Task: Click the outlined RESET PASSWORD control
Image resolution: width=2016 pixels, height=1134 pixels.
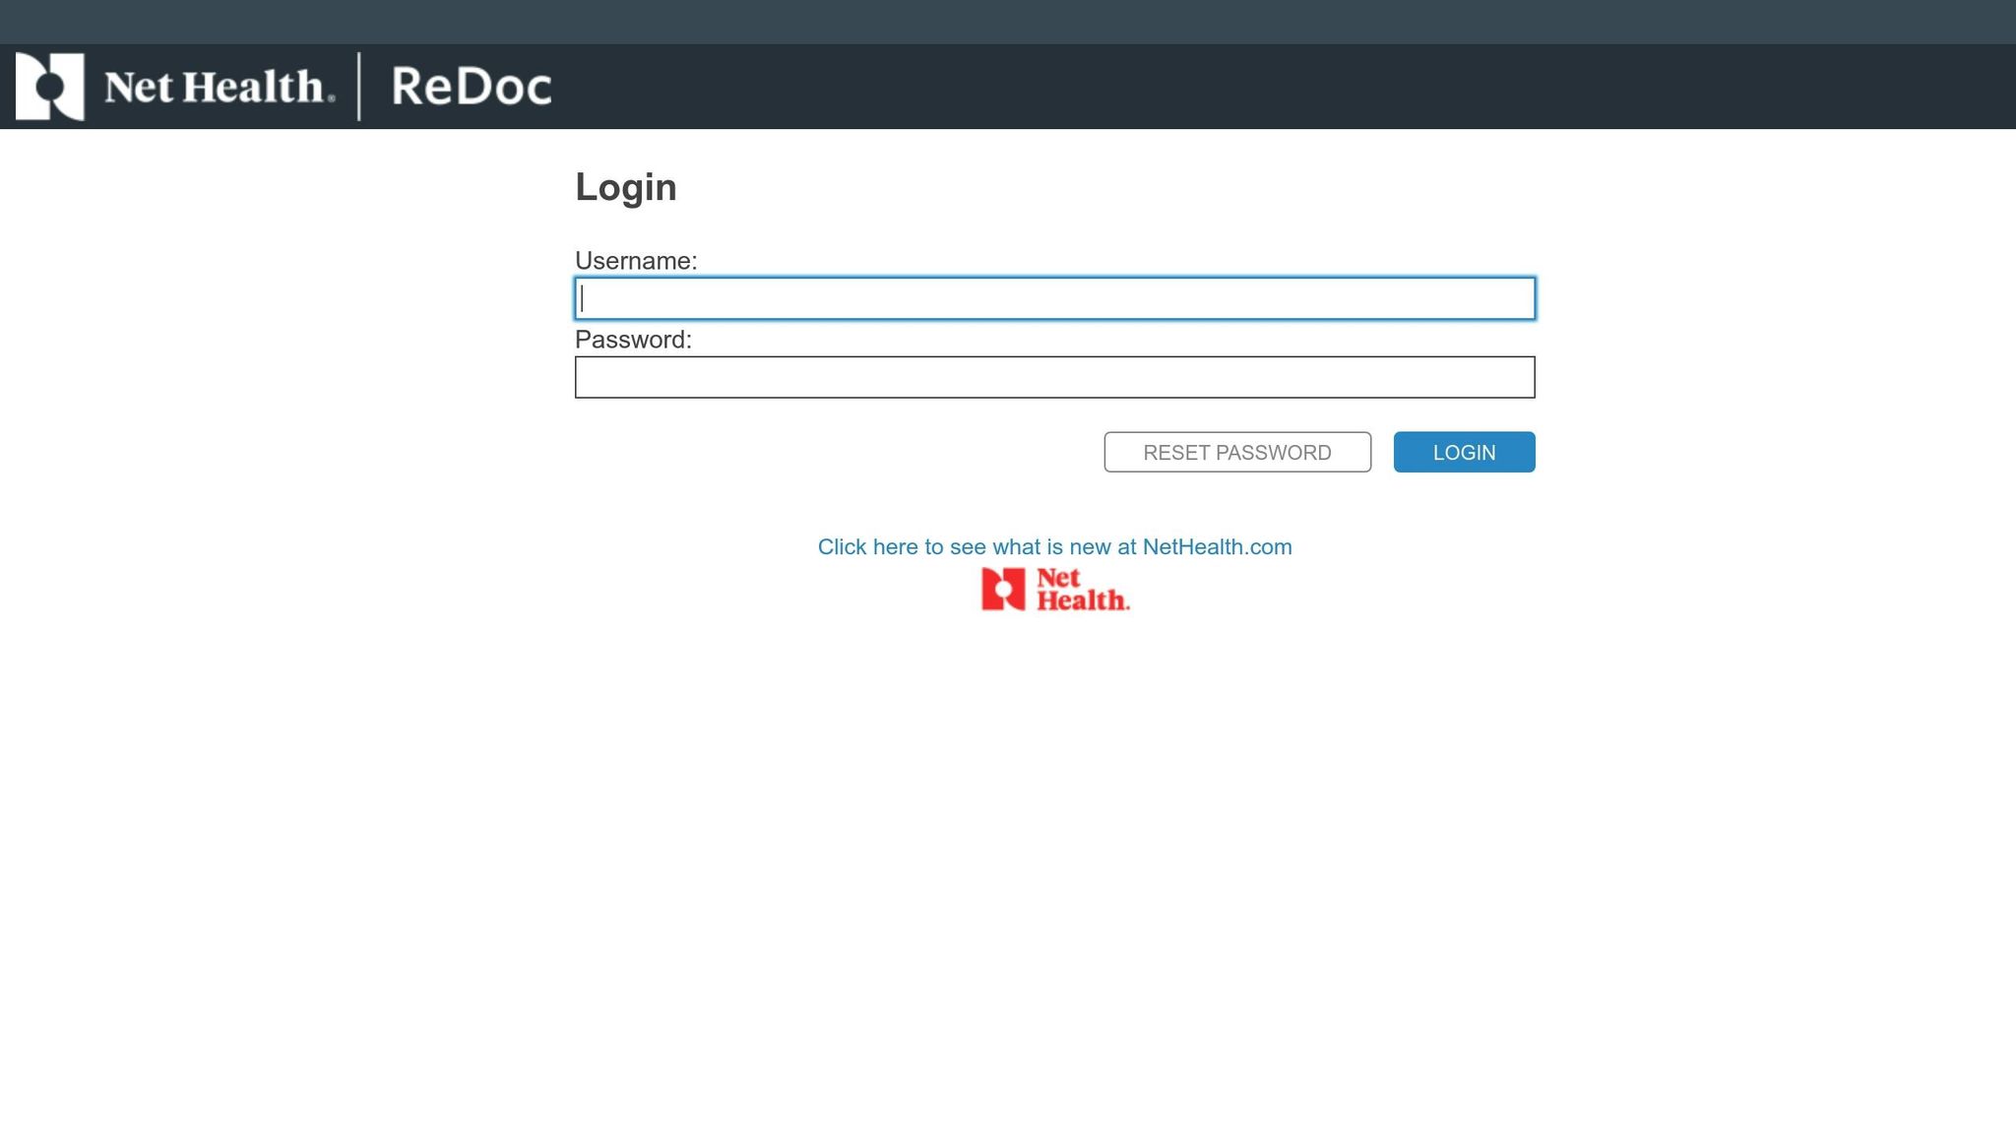Action: click(1236, 452)
